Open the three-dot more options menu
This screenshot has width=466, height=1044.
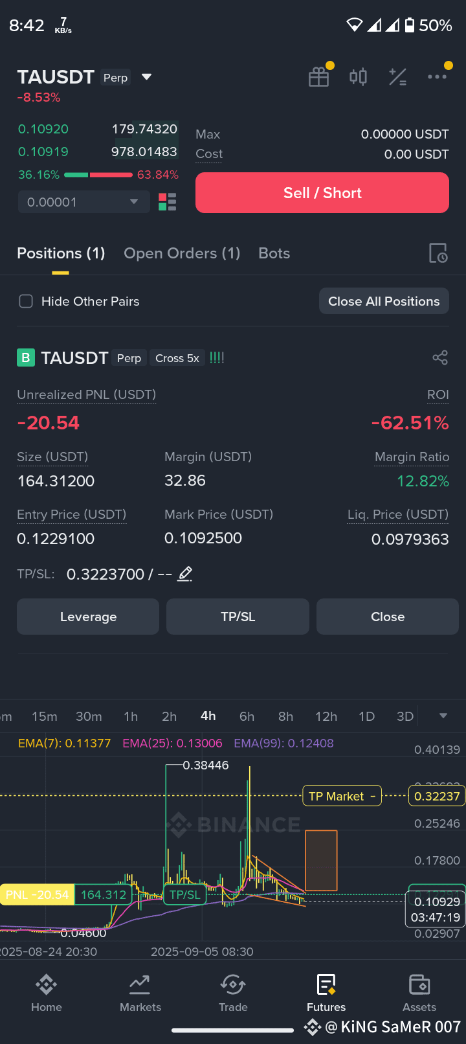pos(438,76)
